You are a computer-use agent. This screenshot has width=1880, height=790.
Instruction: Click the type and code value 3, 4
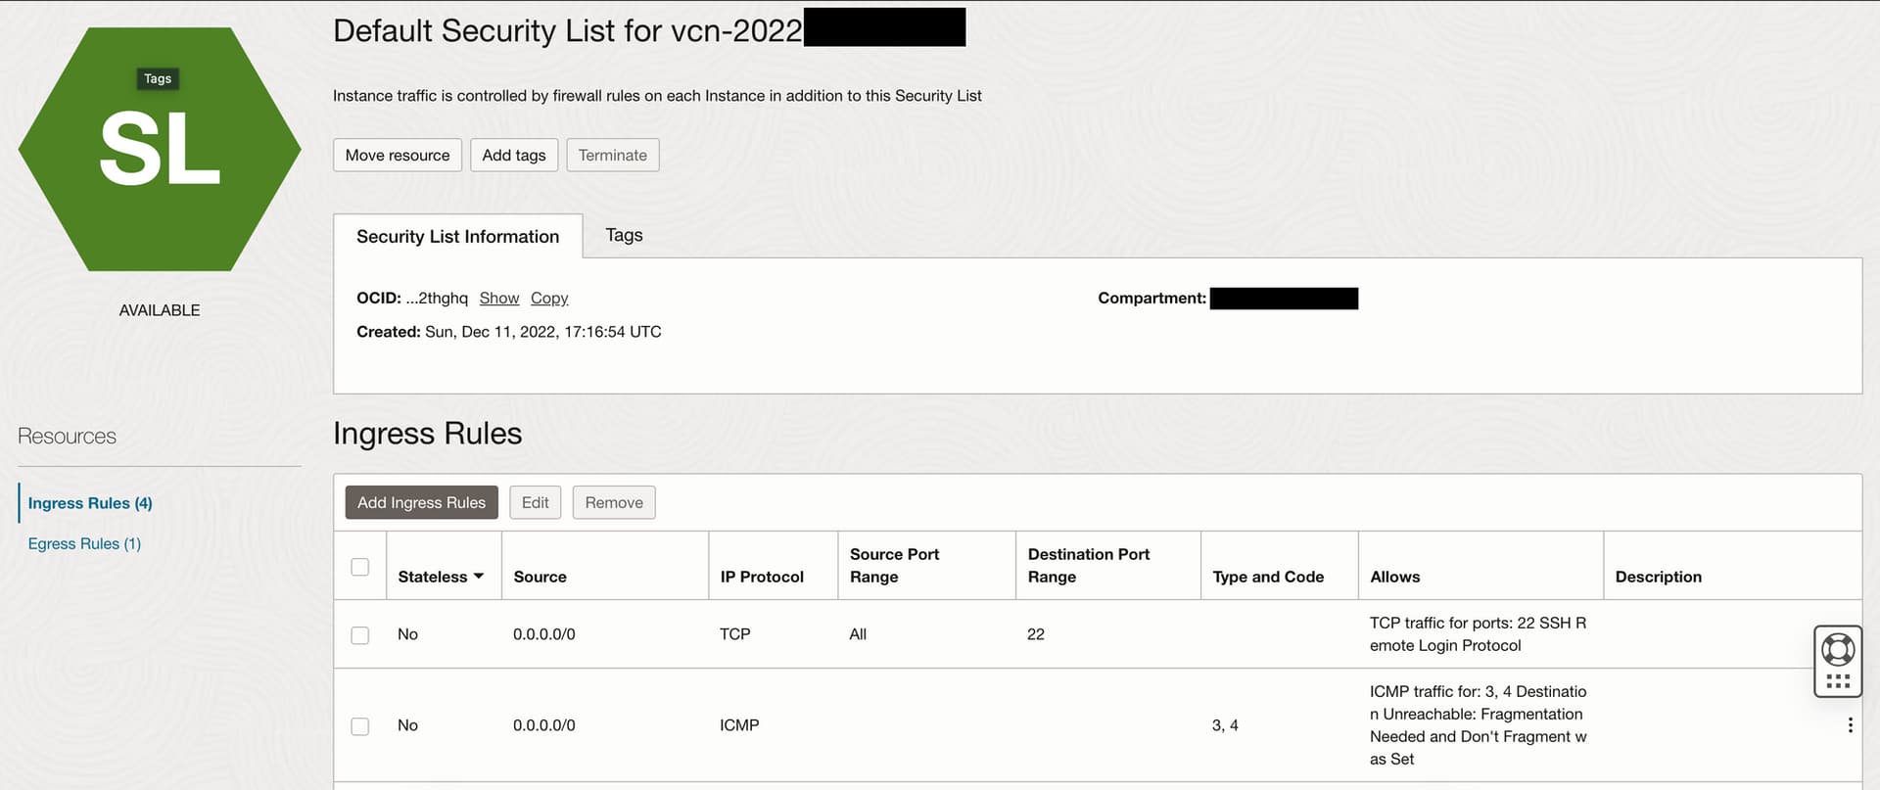click(1225, 725)
